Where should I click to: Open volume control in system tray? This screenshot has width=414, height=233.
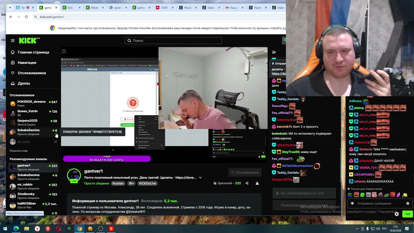(x=378, y=229)
